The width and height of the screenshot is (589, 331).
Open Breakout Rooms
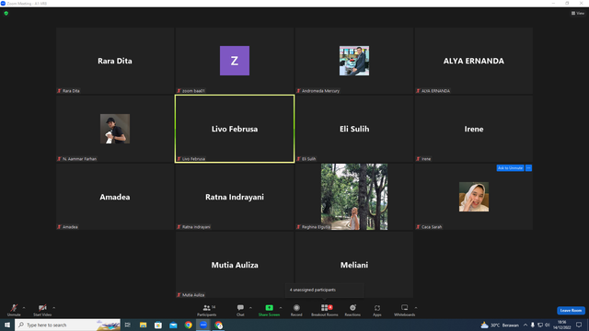pos(325,310)
